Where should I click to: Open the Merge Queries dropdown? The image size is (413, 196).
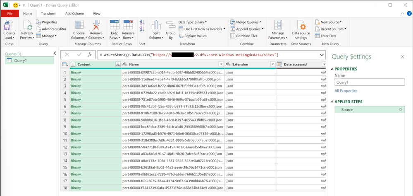[246, 22]
